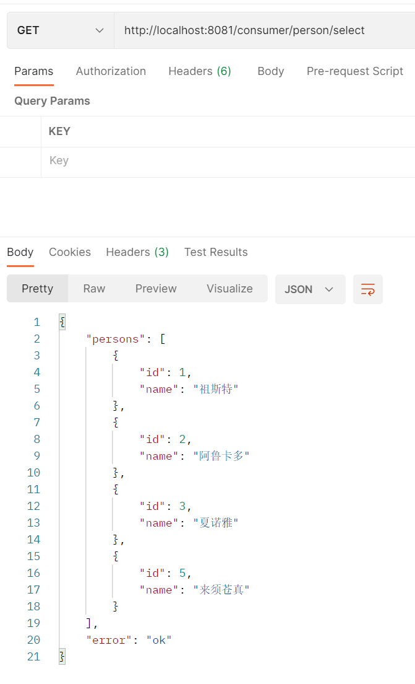Click the "error" key on line 20
Viewport: 415px width, 684px height.
(109, 640)
